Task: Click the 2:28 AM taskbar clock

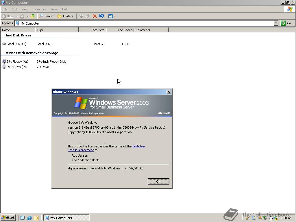Action: [x=286, y=218]
